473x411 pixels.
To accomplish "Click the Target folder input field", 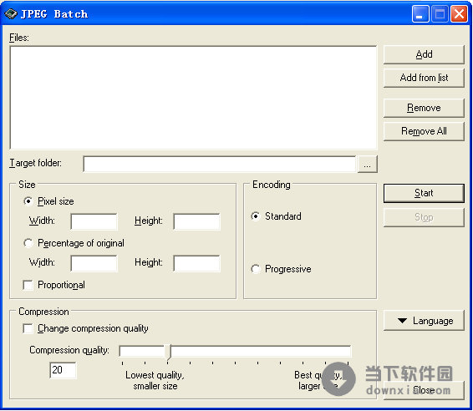I will 220,164.
